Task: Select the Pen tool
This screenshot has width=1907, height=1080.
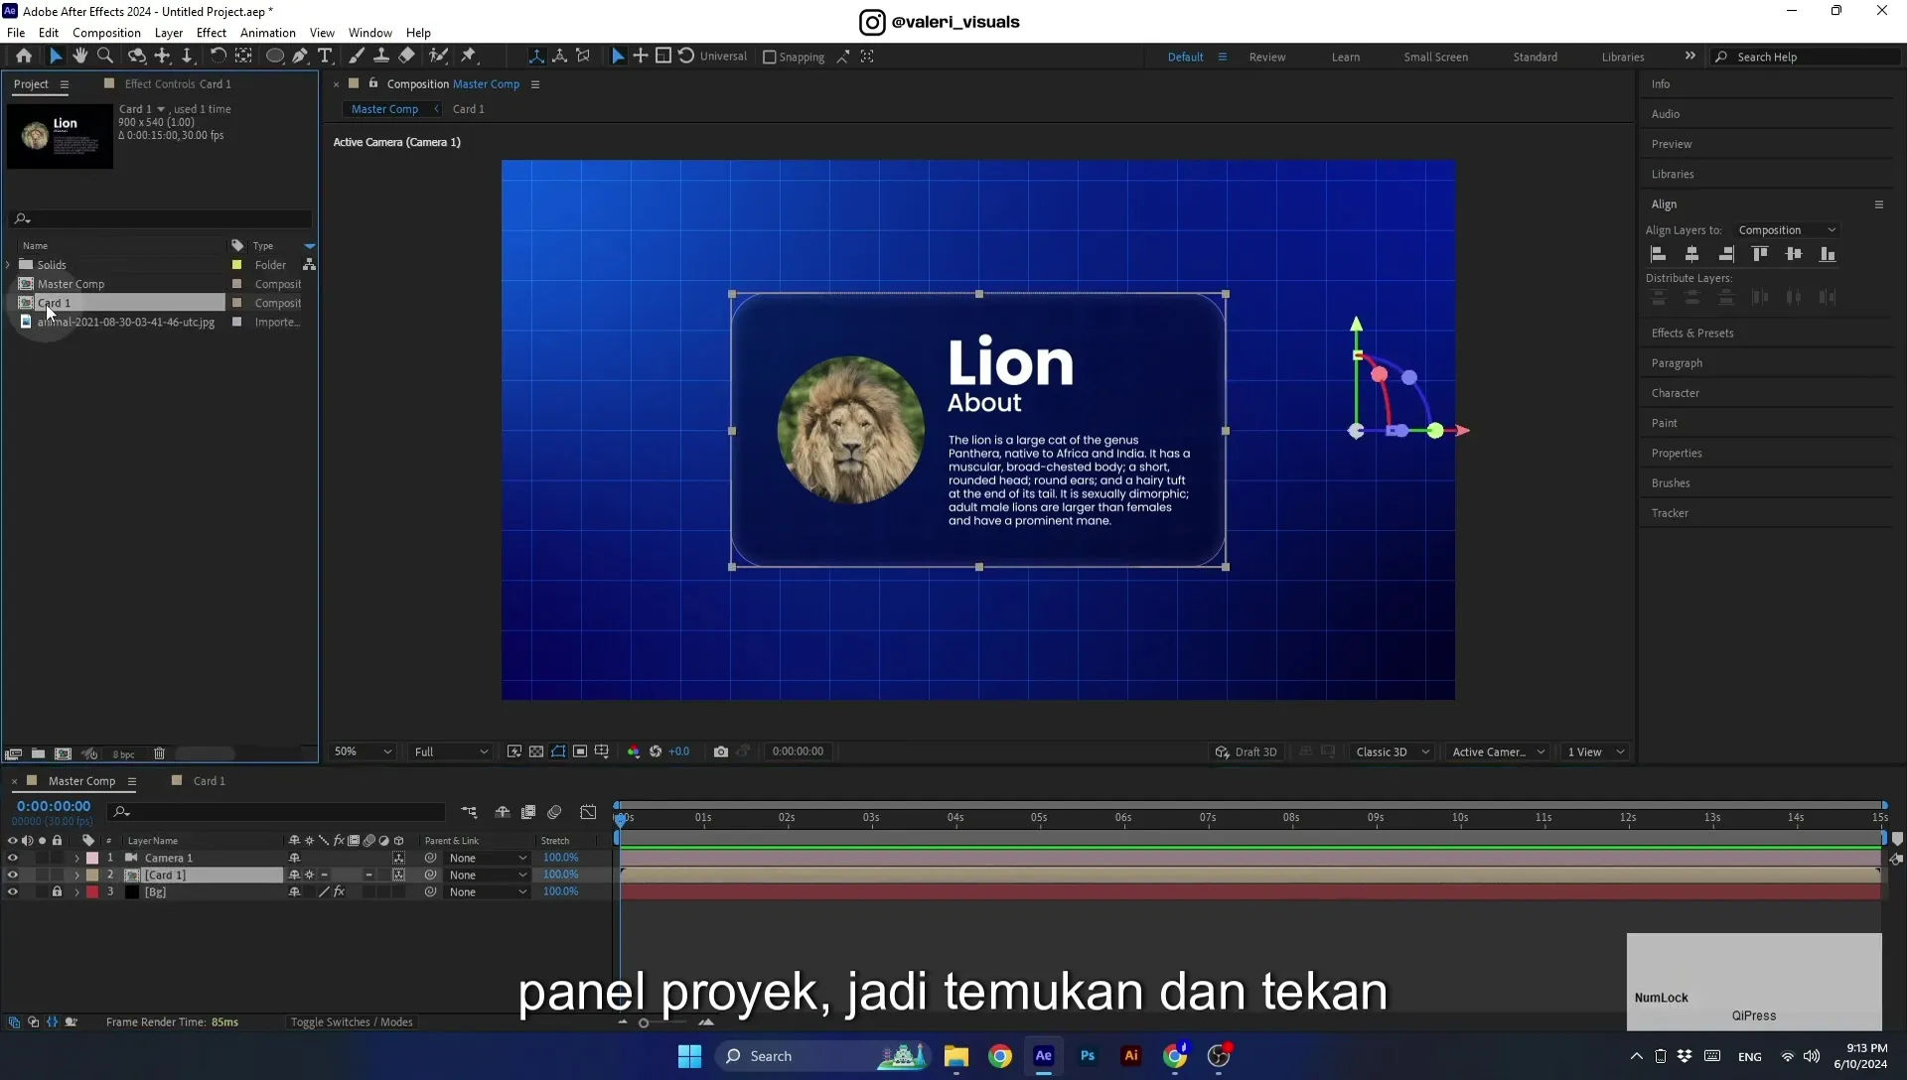Action: 300,57
